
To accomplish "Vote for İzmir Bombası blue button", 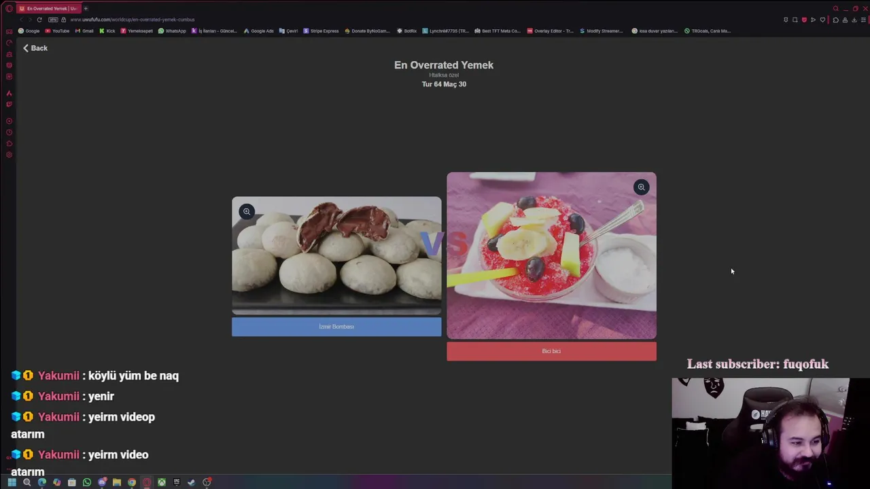I will [336, 327].
